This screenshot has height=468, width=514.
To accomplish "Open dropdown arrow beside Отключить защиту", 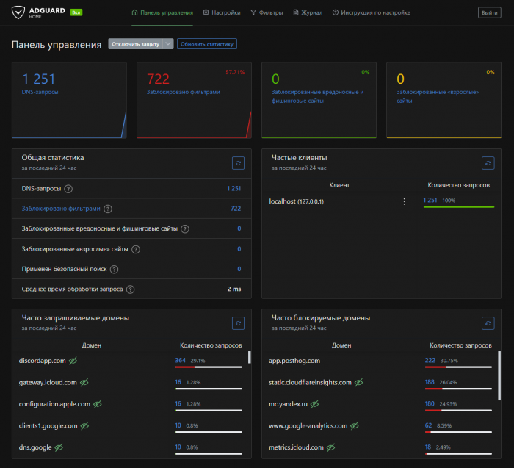I will click(x=168, y=44).
